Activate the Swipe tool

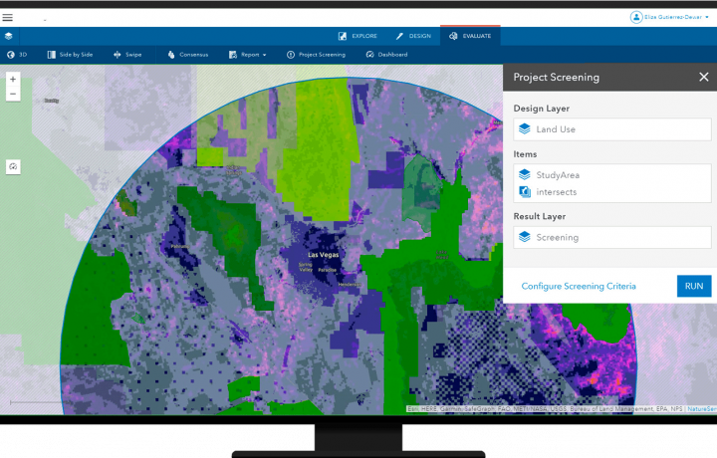point(127,55)
